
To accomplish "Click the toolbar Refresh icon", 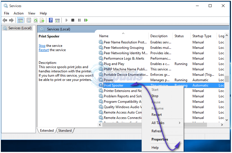I will (x=36, y=20).
